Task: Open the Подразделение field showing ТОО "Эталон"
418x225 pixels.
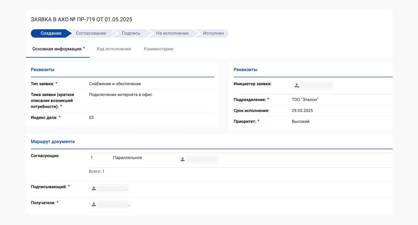Action: point(305,100)
